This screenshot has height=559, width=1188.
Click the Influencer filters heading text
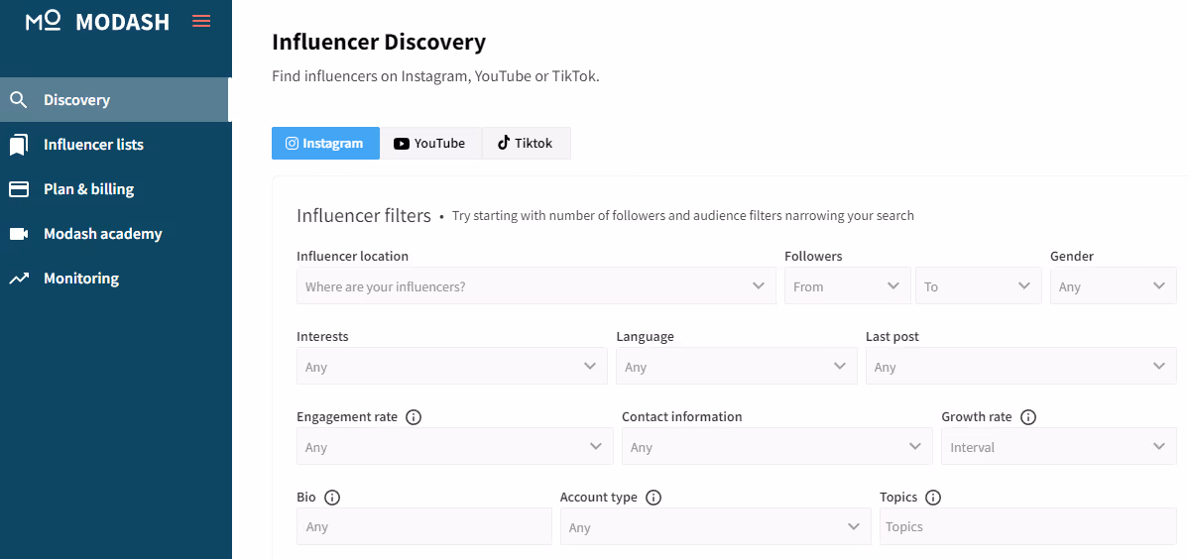pos(364,216)
